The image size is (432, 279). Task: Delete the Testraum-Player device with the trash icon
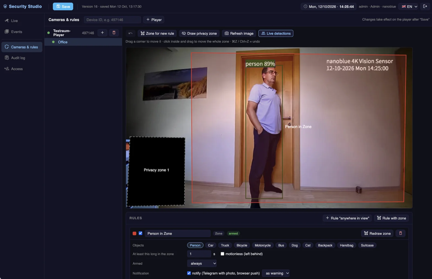coord(114,33)
